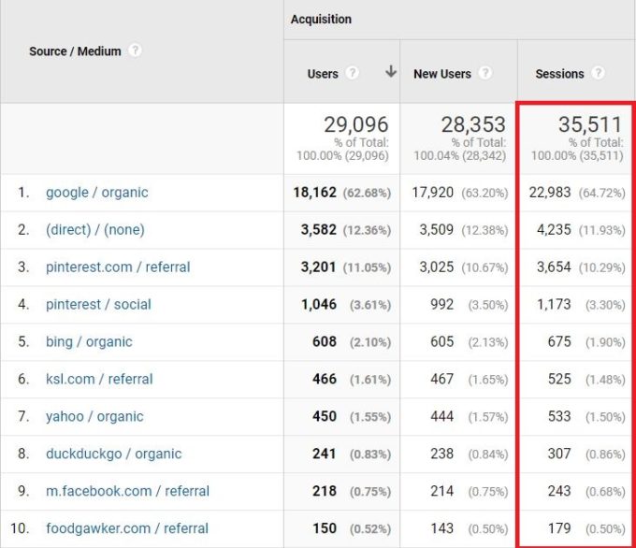Open google / organic source link
Image resolution: width=636 pixels, height=548 pixels.
pyautogui.click(x=97, y=193)
